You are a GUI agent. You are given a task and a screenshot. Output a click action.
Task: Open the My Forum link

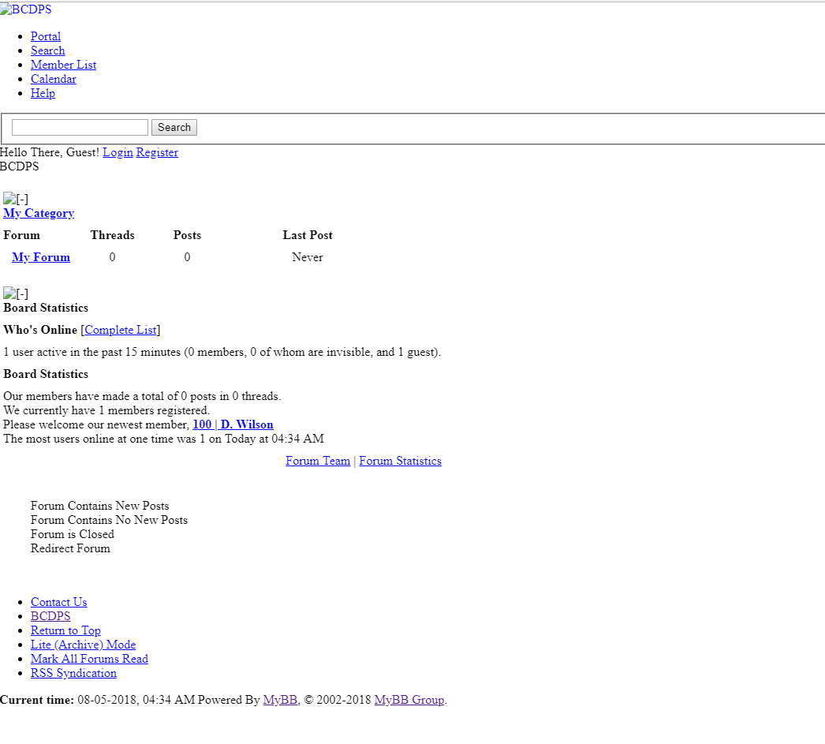[41, 257]
